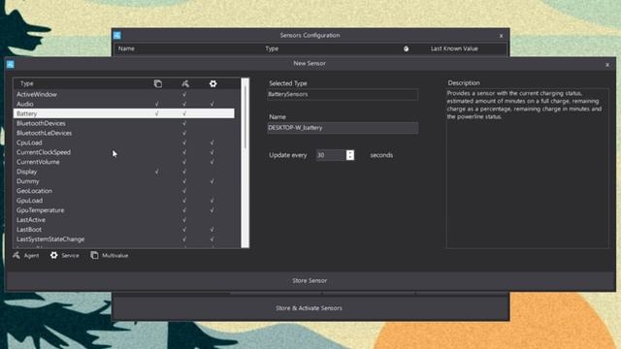621x349 pixels.
Task: Select GpuLoad sensor type
Action: point(123,201)
